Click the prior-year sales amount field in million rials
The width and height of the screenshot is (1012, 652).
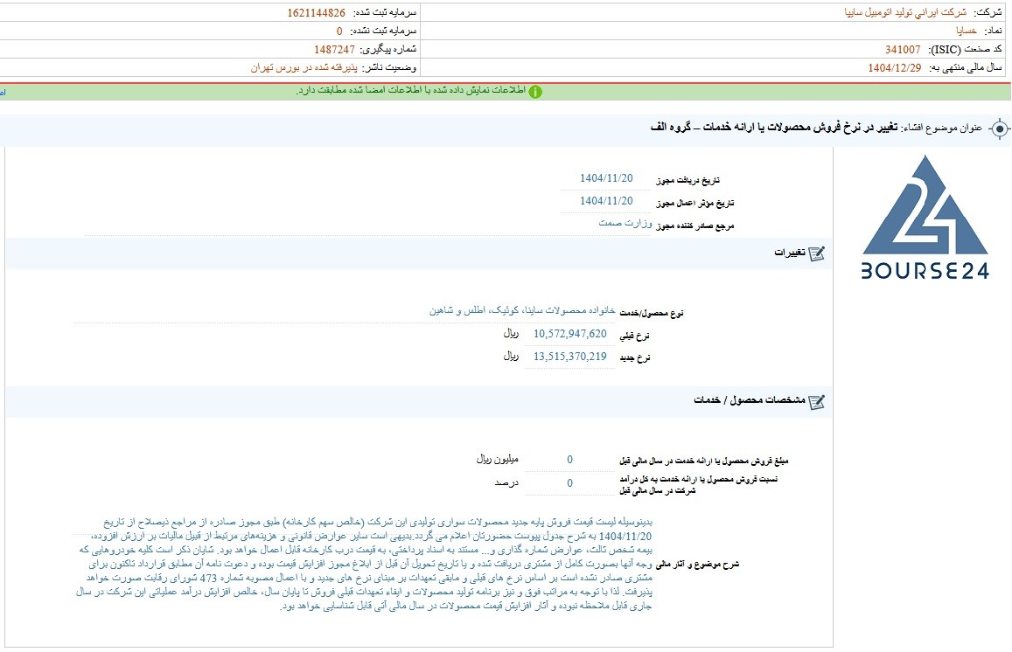570,459
